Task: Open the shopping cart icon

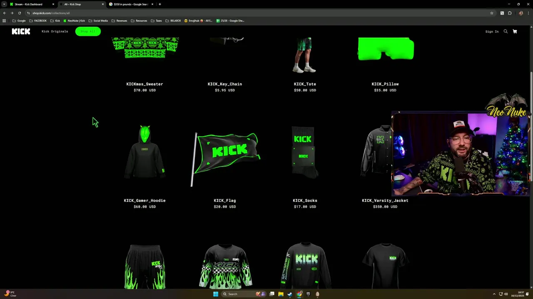Action: coord(515,32)
